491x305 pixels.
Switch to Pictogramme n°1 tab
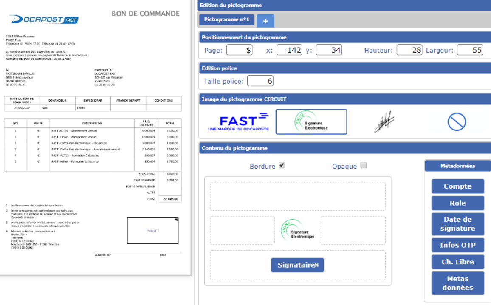pos(226,20)
